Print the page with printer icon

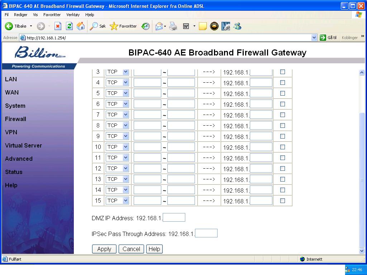[x=173, y=26]
